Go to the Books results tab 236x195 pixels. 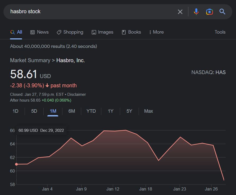(x=131, y=32)
